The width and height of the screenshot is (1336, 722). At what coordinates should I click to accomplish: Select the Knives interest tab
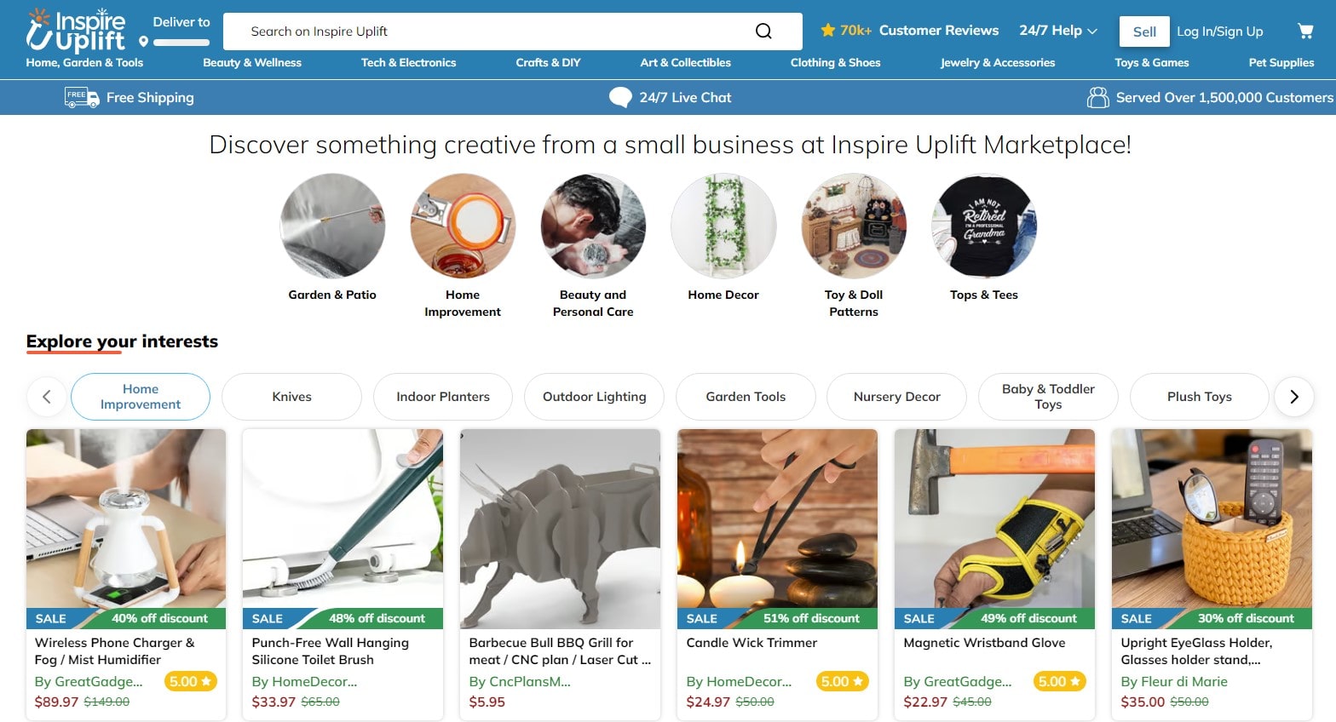(x=291, y=397)
